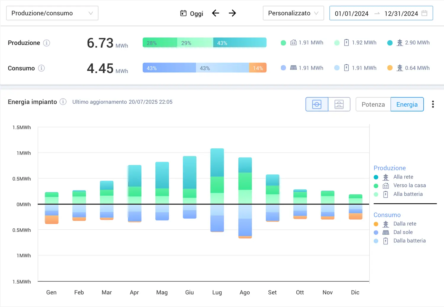Click the 43% Alla rete production bar segment
The image size is (444, 307).
click(x=239, y=43)
